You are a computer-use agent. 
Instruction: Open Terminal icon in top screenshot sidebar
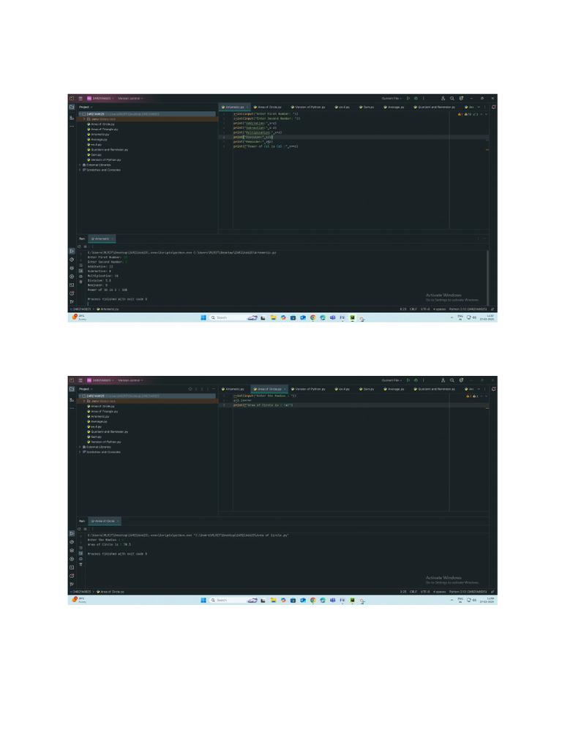(x=72, y=285)
